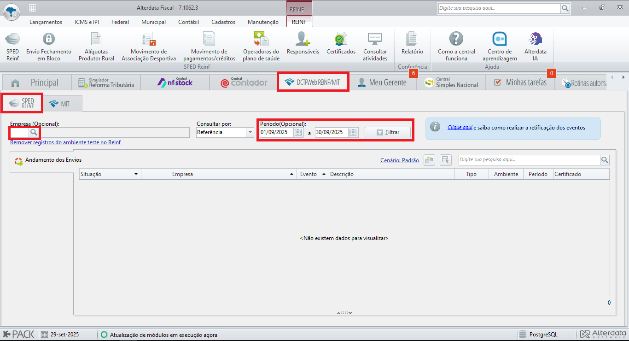
Task: Open Movimento de pagamentos/créditos
Action: point(209,47)
